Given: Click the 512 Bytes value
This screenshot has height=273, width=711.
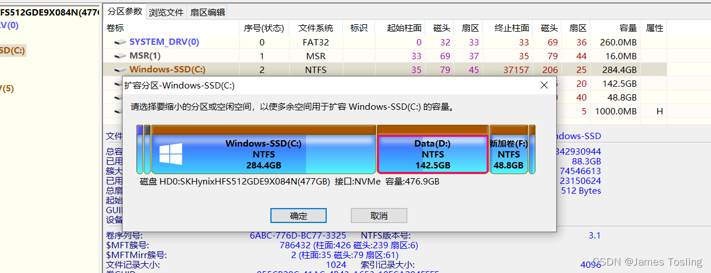Looking at the screenshot, I should pos(581,191).
